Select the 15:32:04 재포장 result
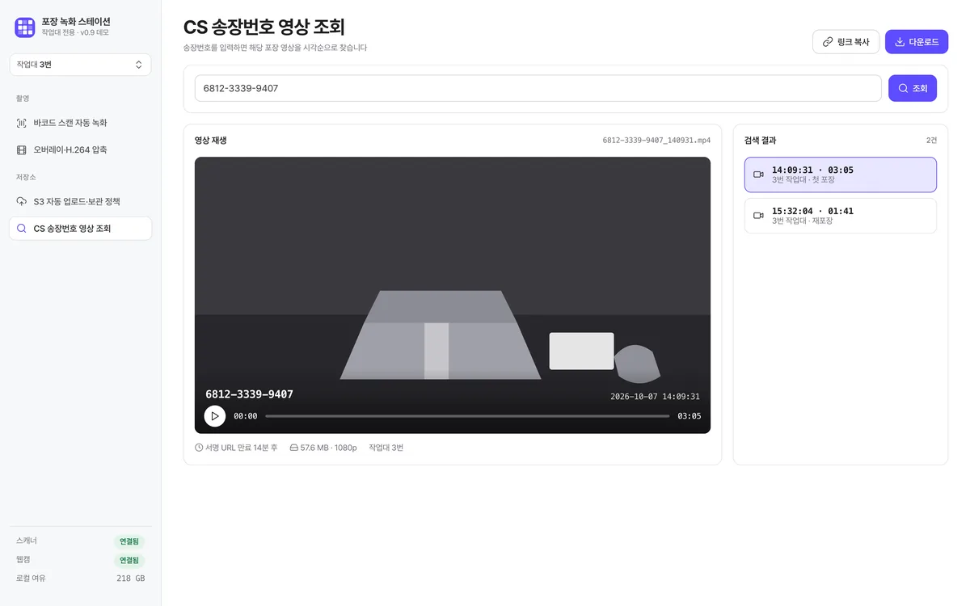Image resolution: width=970 pixels, height=606 pixels. [841, 216]
